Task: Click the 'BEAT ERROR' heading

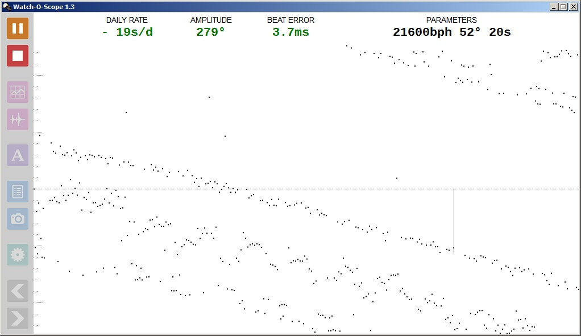Action: click(290, 20)
